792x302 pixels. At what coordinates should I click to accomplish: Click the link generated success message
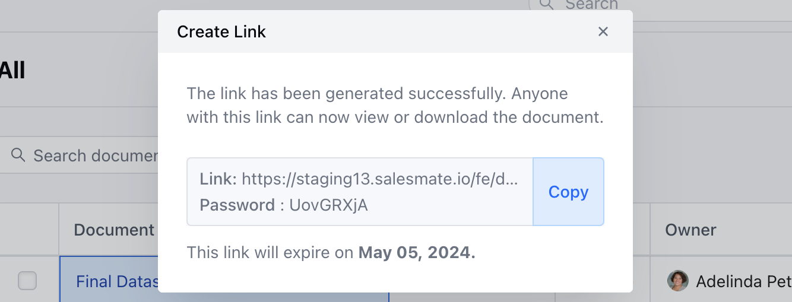pos(395,106)
